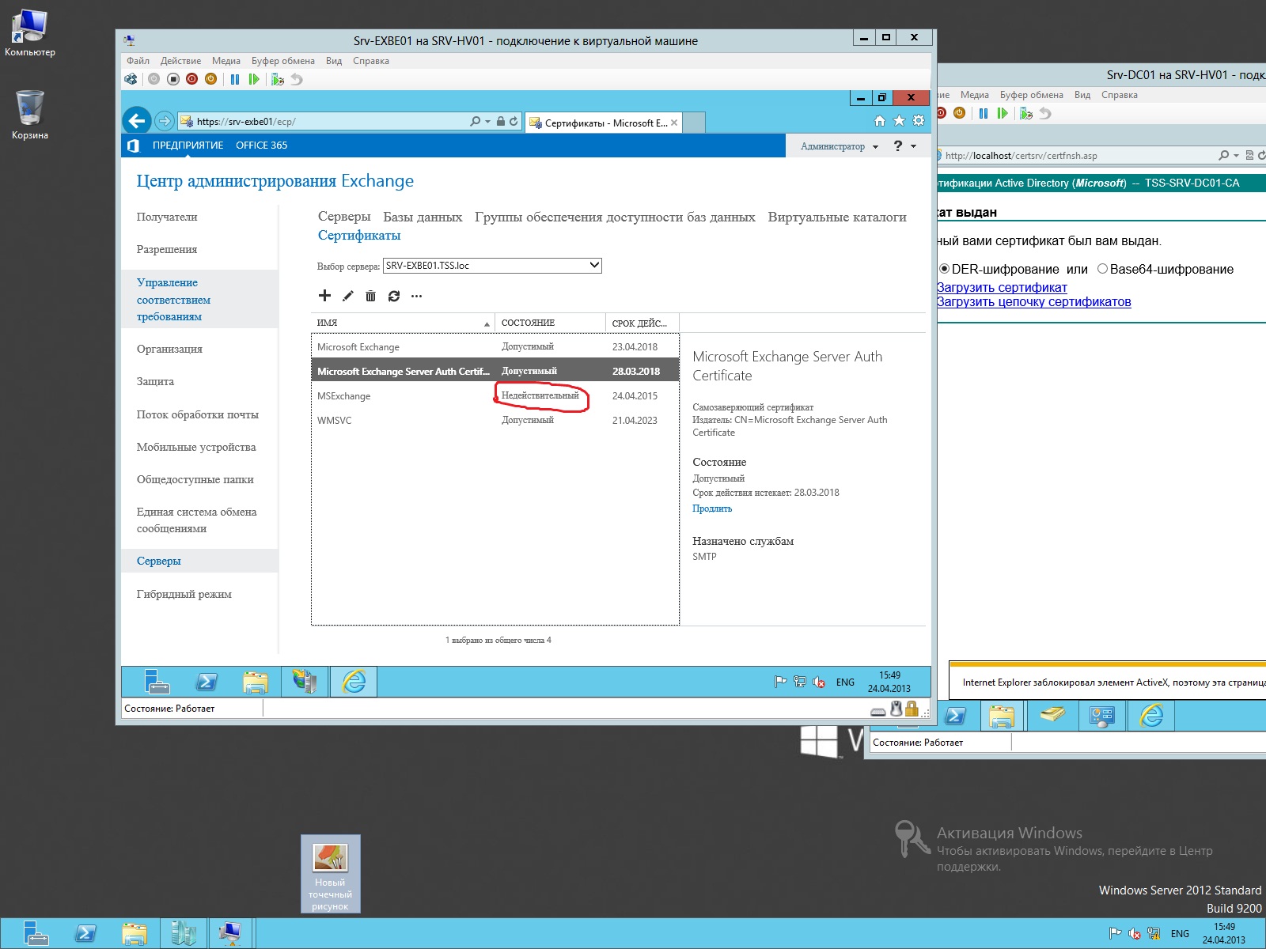
Task: Open the address bar search dropdown arrow
Action: (x=487, y=122)
